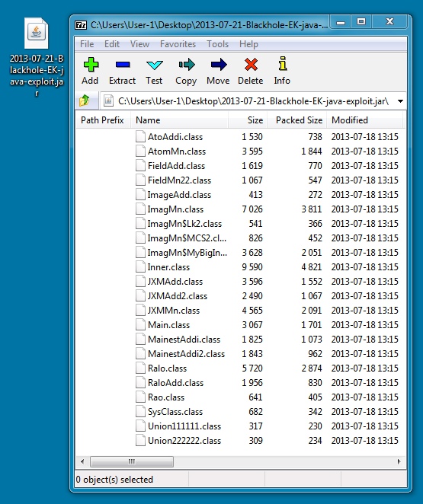Click the Copy arrow icon
This screenshot has width=423, height=504.
[x=187, y=65]
